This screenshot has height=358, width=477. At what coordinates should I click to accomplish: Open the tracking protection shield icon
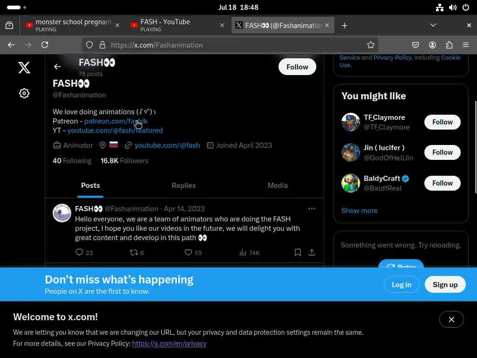tap(89, 45)
